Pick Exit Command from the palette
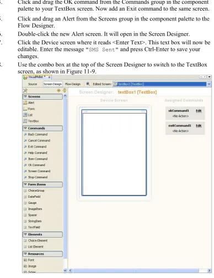The image size is (214, 278). coord(35,147)
